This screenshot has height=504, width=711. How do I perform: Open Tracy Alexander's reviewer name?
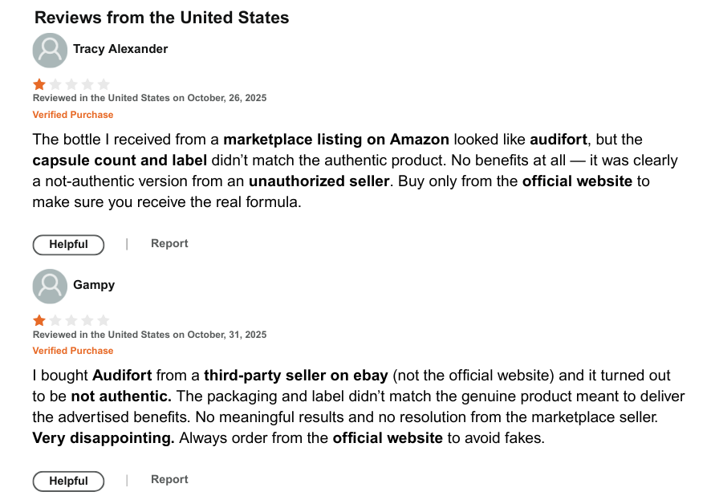pos(120,49)
